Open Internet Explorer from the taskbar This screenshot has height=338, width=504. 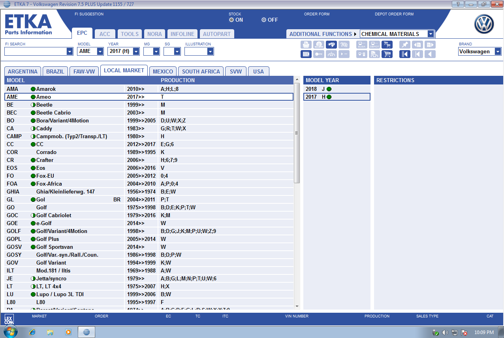[32, 332]
